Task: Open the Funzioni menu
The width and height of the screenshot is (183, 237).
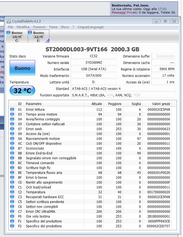Action: click(x=39, y=27)
